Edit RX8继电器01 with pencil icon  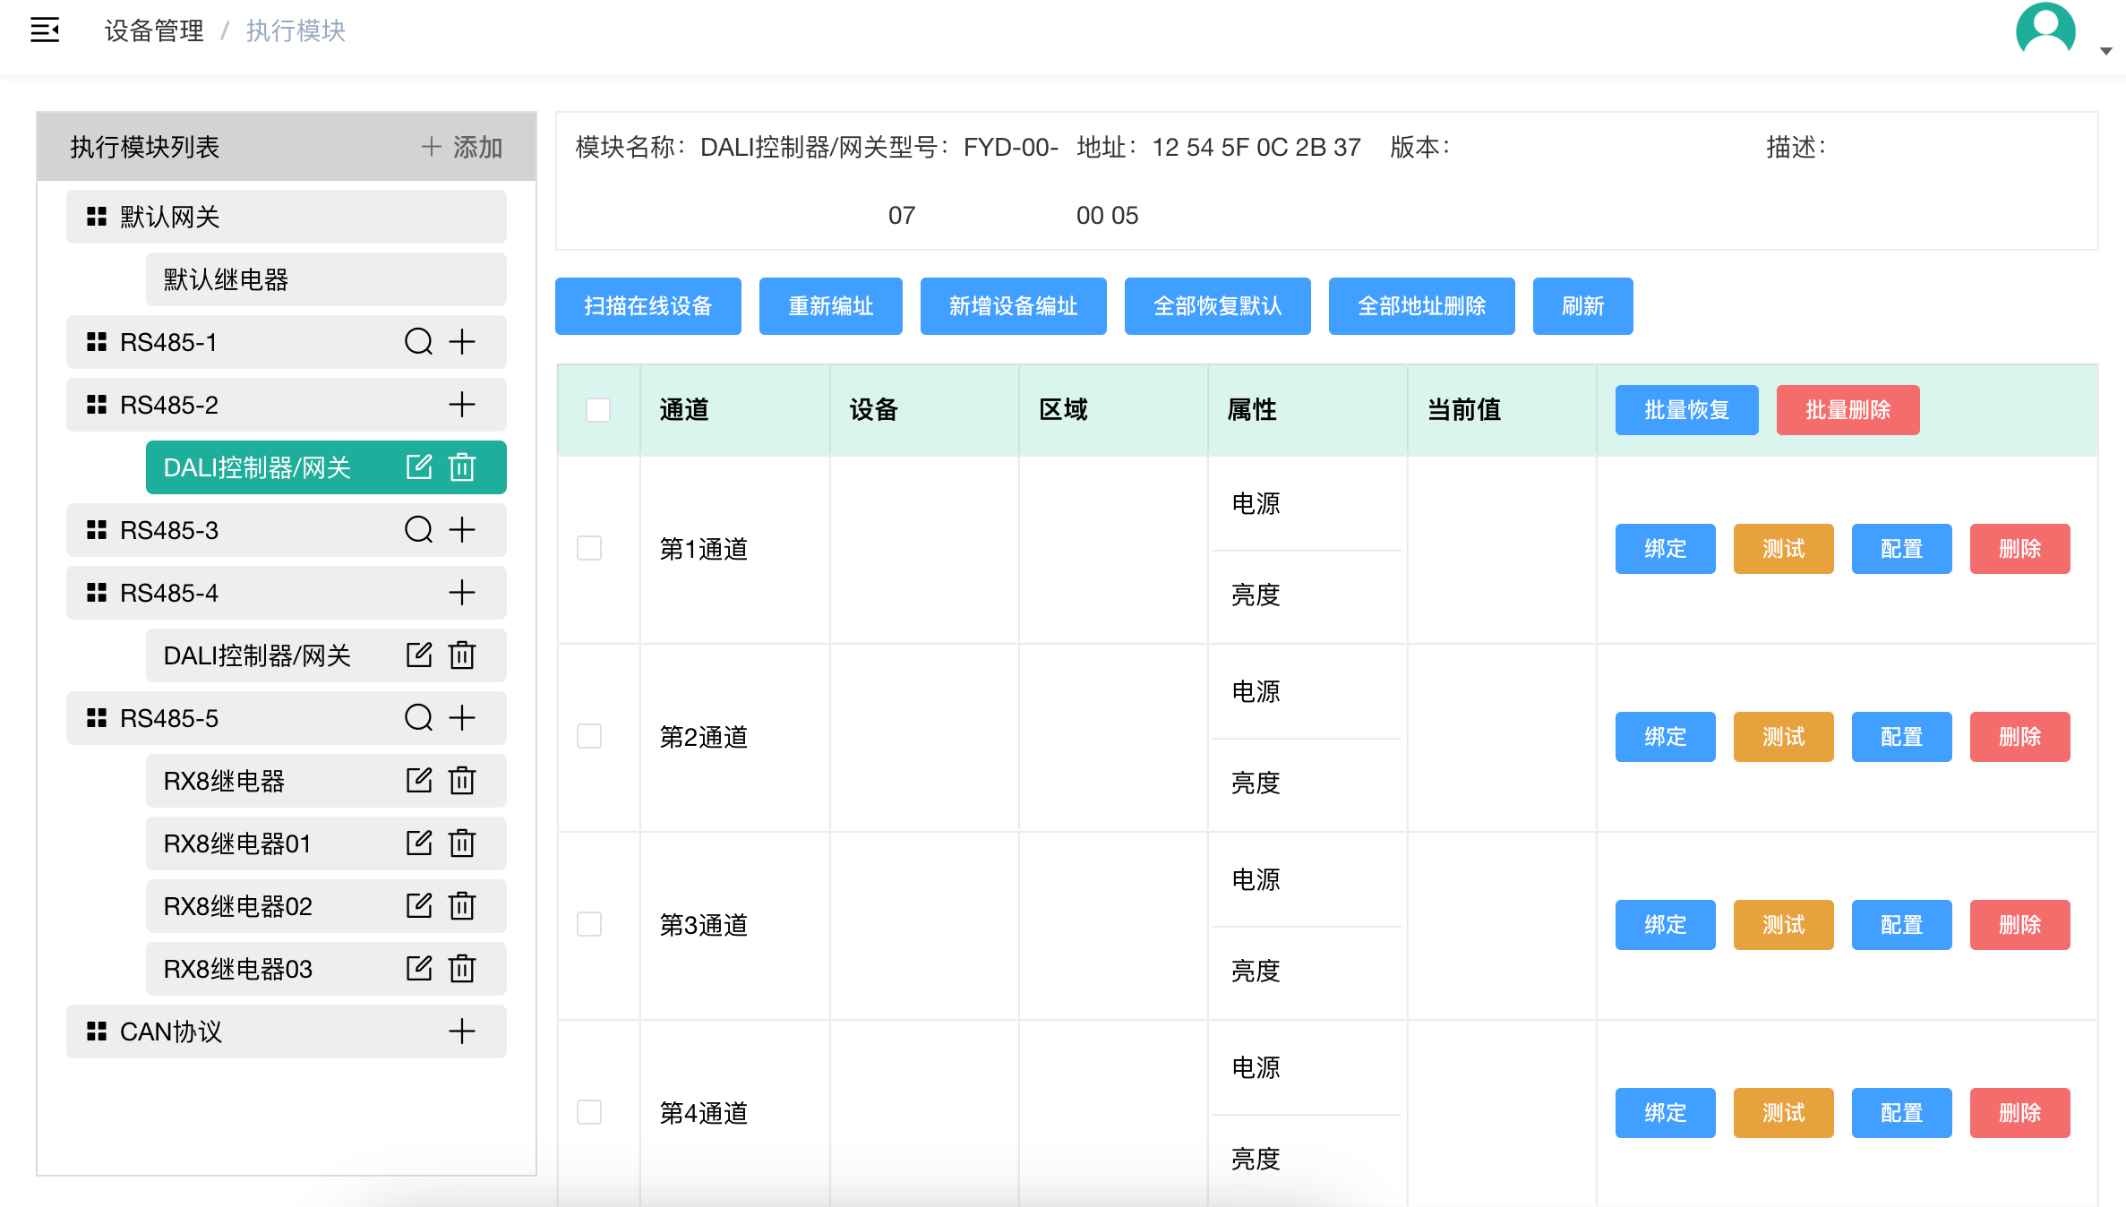(419, 843)
